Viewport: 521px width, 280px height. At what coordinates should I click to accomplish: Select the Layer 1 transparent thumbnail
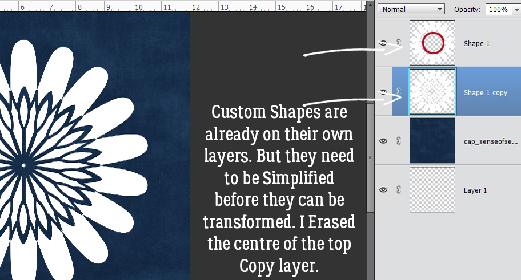pyautogui.click(x=432, y=189)
